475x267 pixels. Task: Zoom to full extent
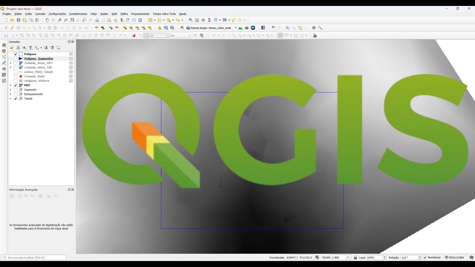coord(72,20)
